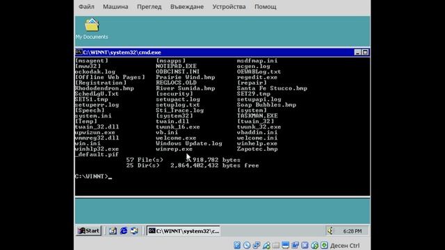Click TASKMAN.EXE in the listing
445x250 pixels.
[257, 116]
